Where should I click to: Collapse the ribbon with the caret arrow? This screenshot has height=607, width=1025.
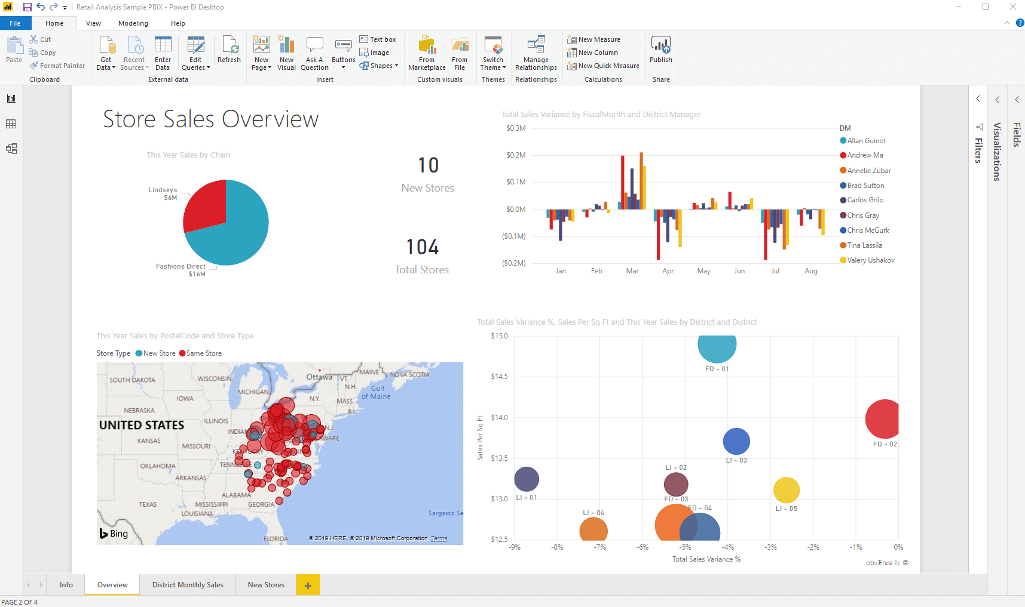pos(1006,23)
